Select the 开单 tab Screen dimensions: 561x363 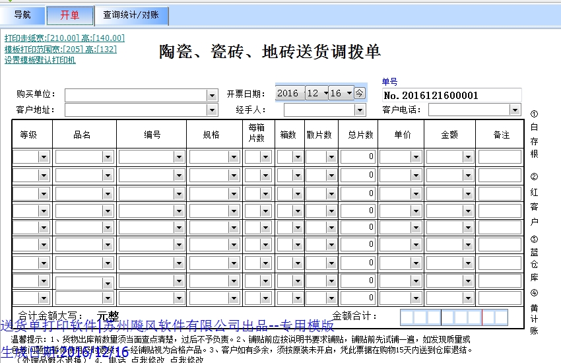pyautogui.click(x=70, y=15)
